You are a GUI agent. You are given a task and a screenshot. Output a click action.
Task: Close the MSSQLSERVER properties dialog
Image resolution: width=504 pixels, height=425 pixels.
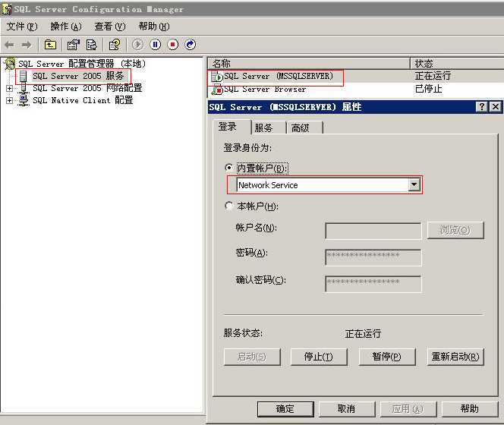[496, 107]
